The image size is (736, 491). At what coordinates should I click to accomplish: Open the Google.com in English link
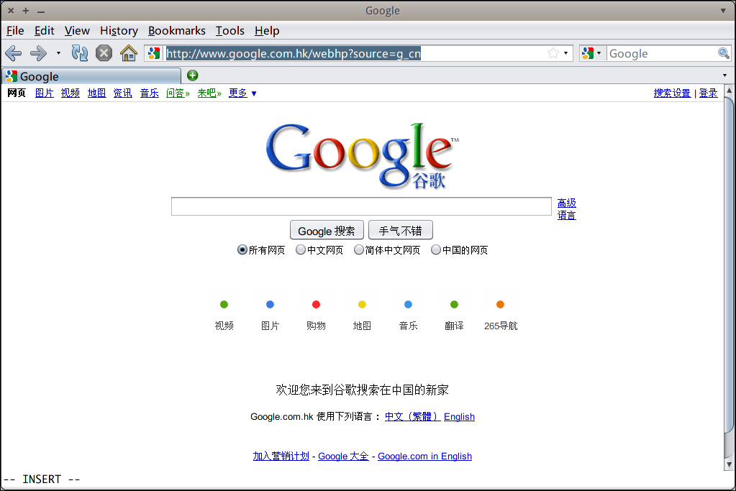[424, 456]
